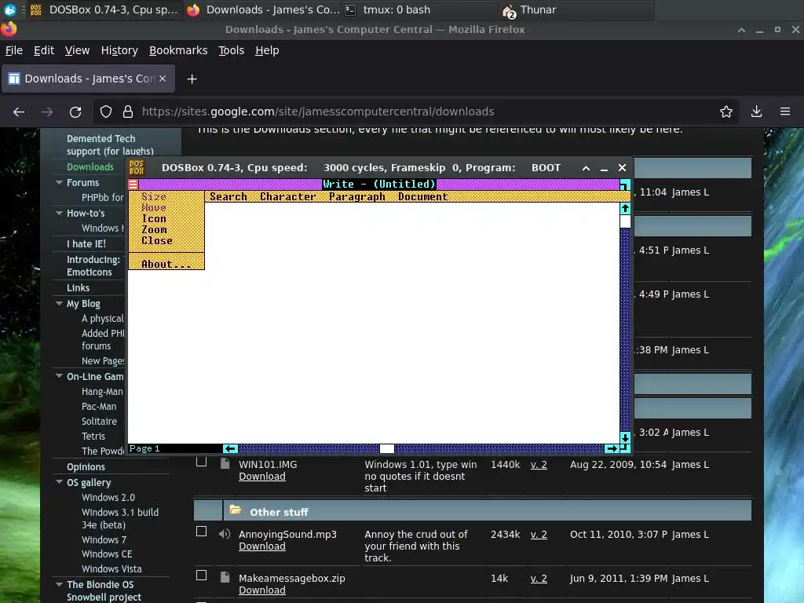Bookmark this page with the star icon
The height and width of the screenshot is (603, 804).
coord(726,111)
